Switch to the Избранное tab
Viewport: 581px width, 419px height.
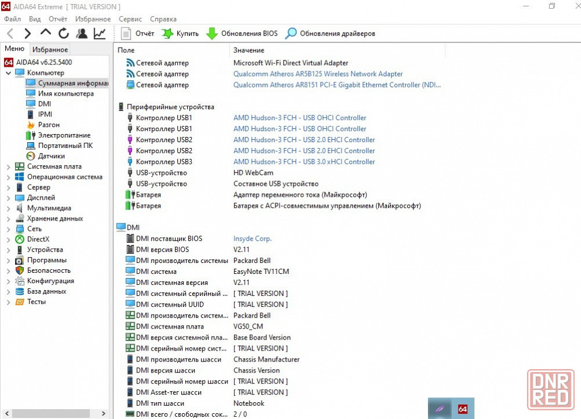(x=50, y=50)
